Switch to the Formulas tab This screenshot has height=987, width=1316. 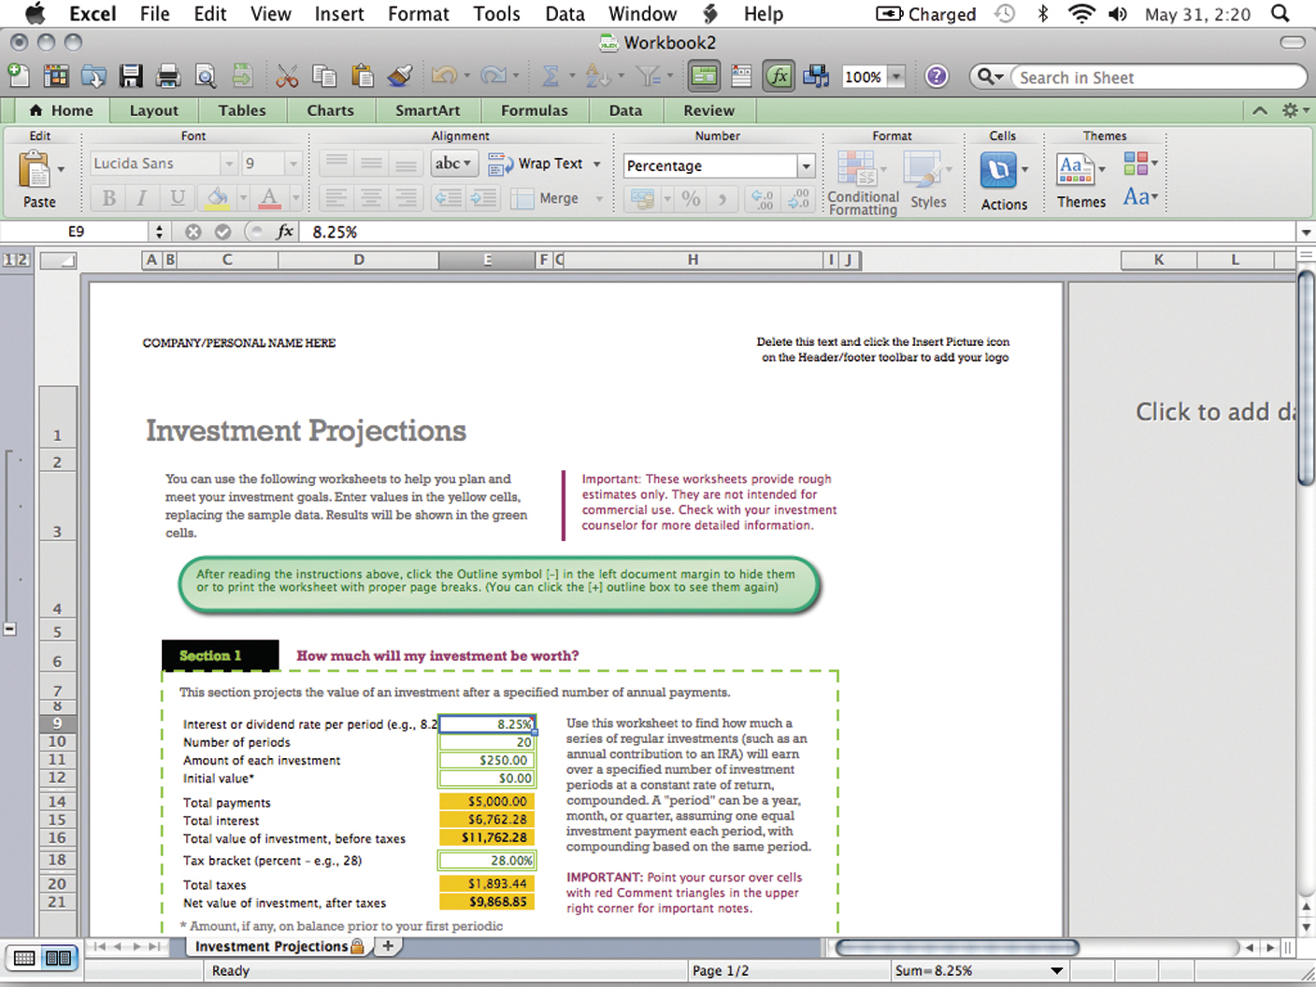click(534, 110)
